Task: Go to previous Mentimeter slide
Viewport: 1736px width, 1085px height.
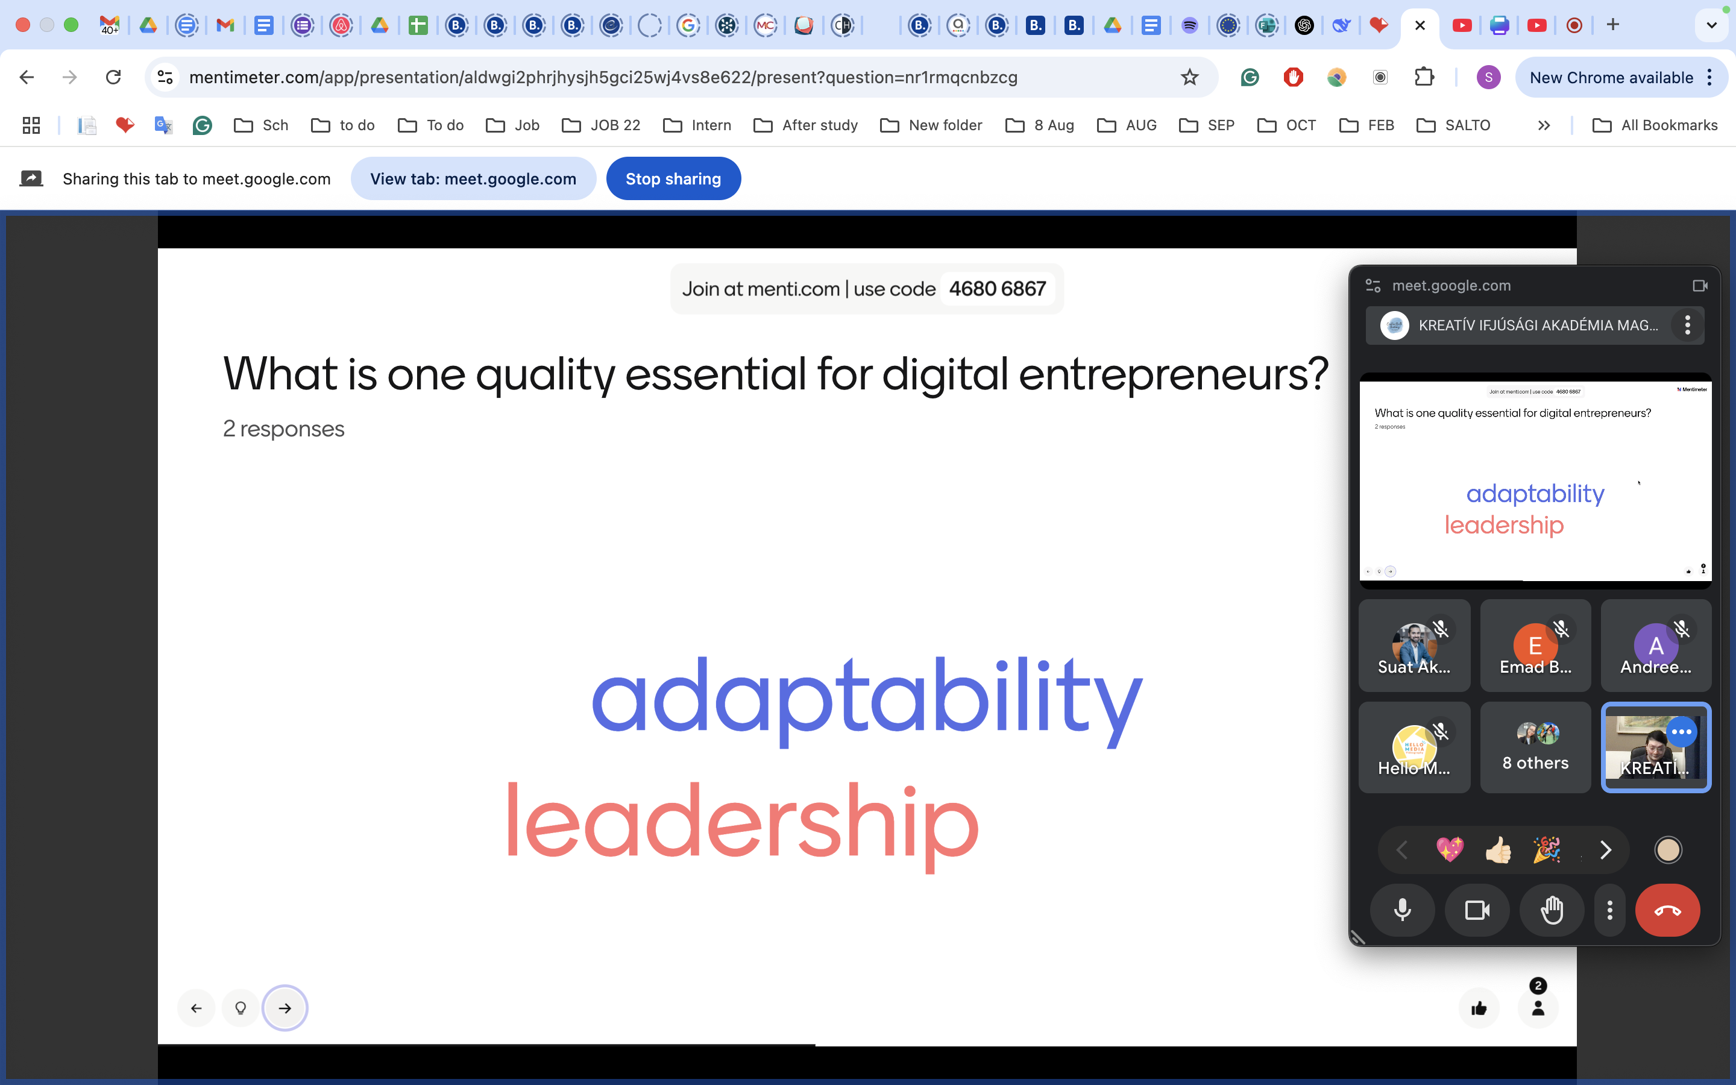Action: (196, 1008)
